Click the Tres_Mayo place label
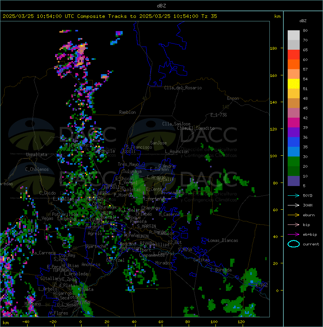Viewport: 323px width, 327px height. pyautogui.click(x=128, y=164)
